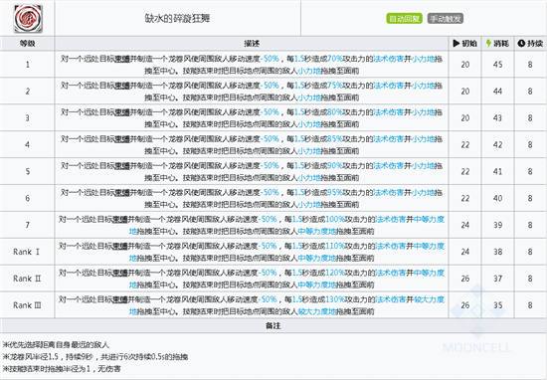This screenshot has width=547, height=380.
Task: Click cost value 35
Action: coord(498,305)
